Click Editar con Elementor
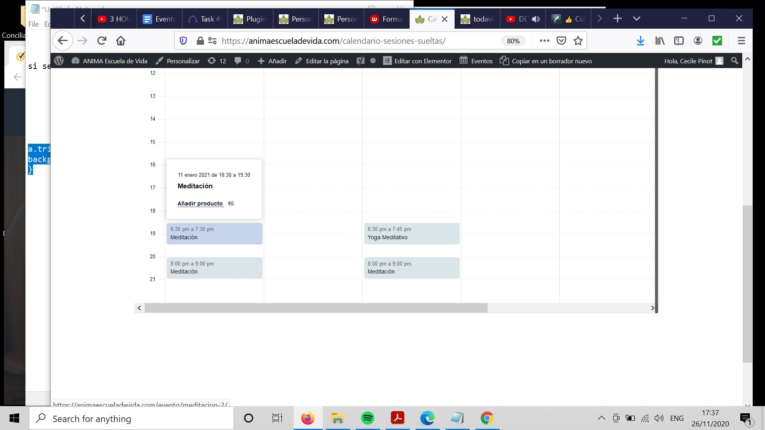Viewport: 765px width, 430px height. (x=418, y=61)
